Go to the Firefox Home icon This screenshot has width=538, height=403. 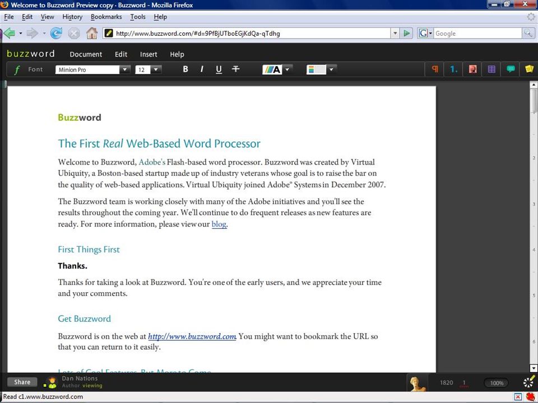(91, 33)
